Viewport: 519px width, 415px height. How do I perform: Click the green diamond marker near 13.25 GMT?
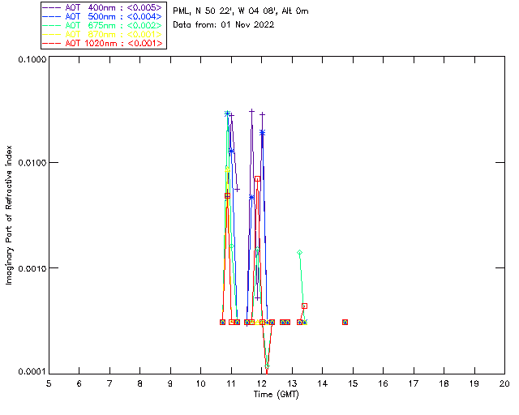point(299,253)
